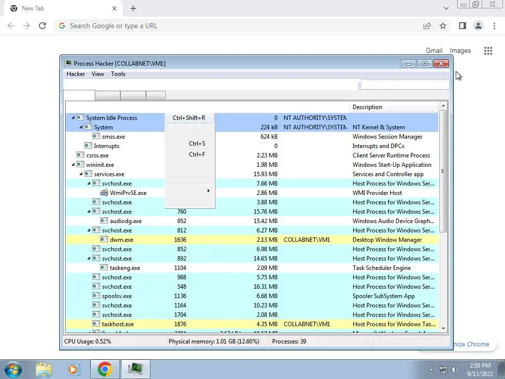Click the spoolsv.exe process icon

(96, 296)
